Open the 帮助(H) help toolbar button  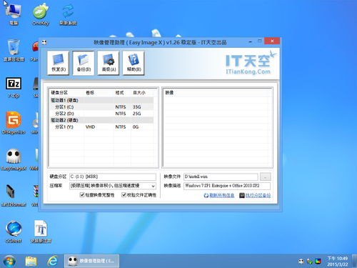click(134, 63)
